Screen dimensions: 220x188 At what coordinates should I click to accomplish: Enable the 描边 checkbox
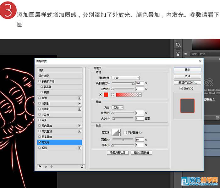click(x=39, y=98)
